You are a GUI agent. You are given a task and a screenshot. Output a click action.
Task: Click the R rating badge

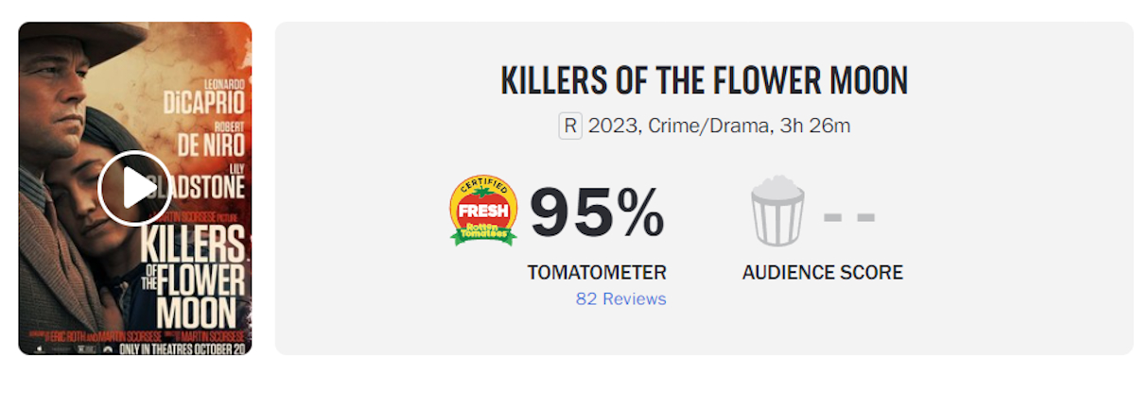click(569, 126)
